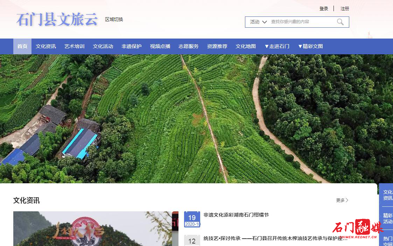Expand the ▼精彩文图 dropdown menu

coord(310,47)
